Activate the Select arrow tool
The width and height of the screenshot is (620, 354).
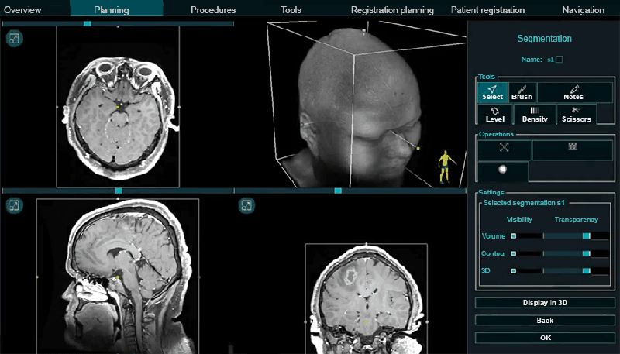[492, 93]
